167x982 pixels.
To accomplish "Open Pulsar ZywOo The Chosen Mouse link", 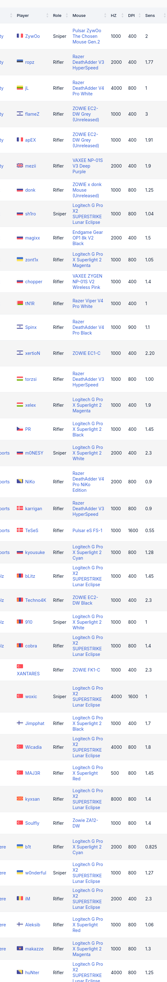I will pos(87,36).
